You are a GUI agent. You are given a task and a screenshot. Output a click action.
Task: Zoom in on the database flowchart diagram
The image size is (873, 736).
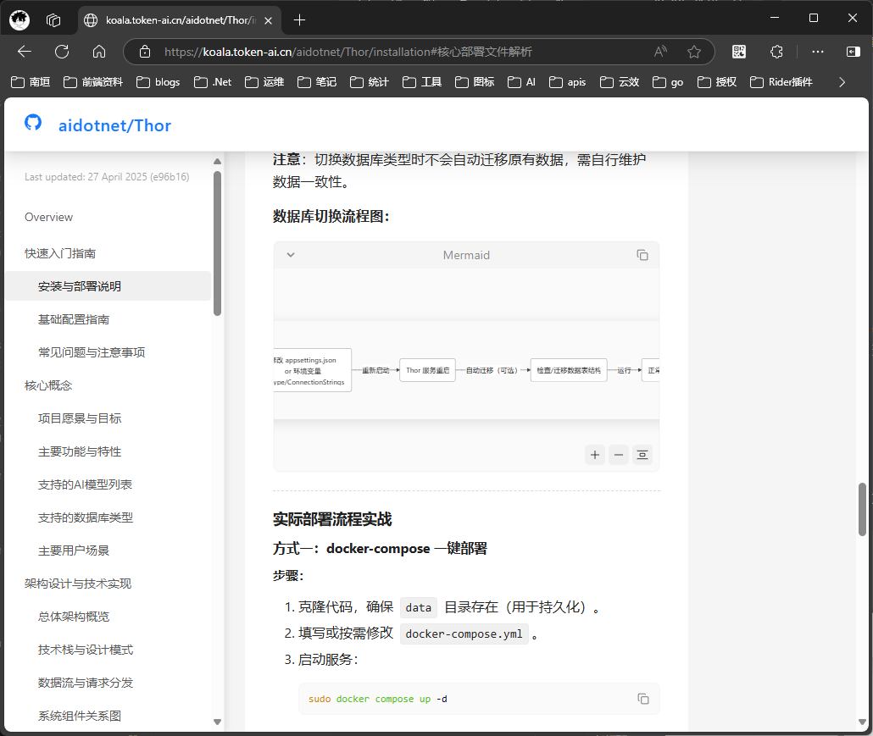point(594,455)
